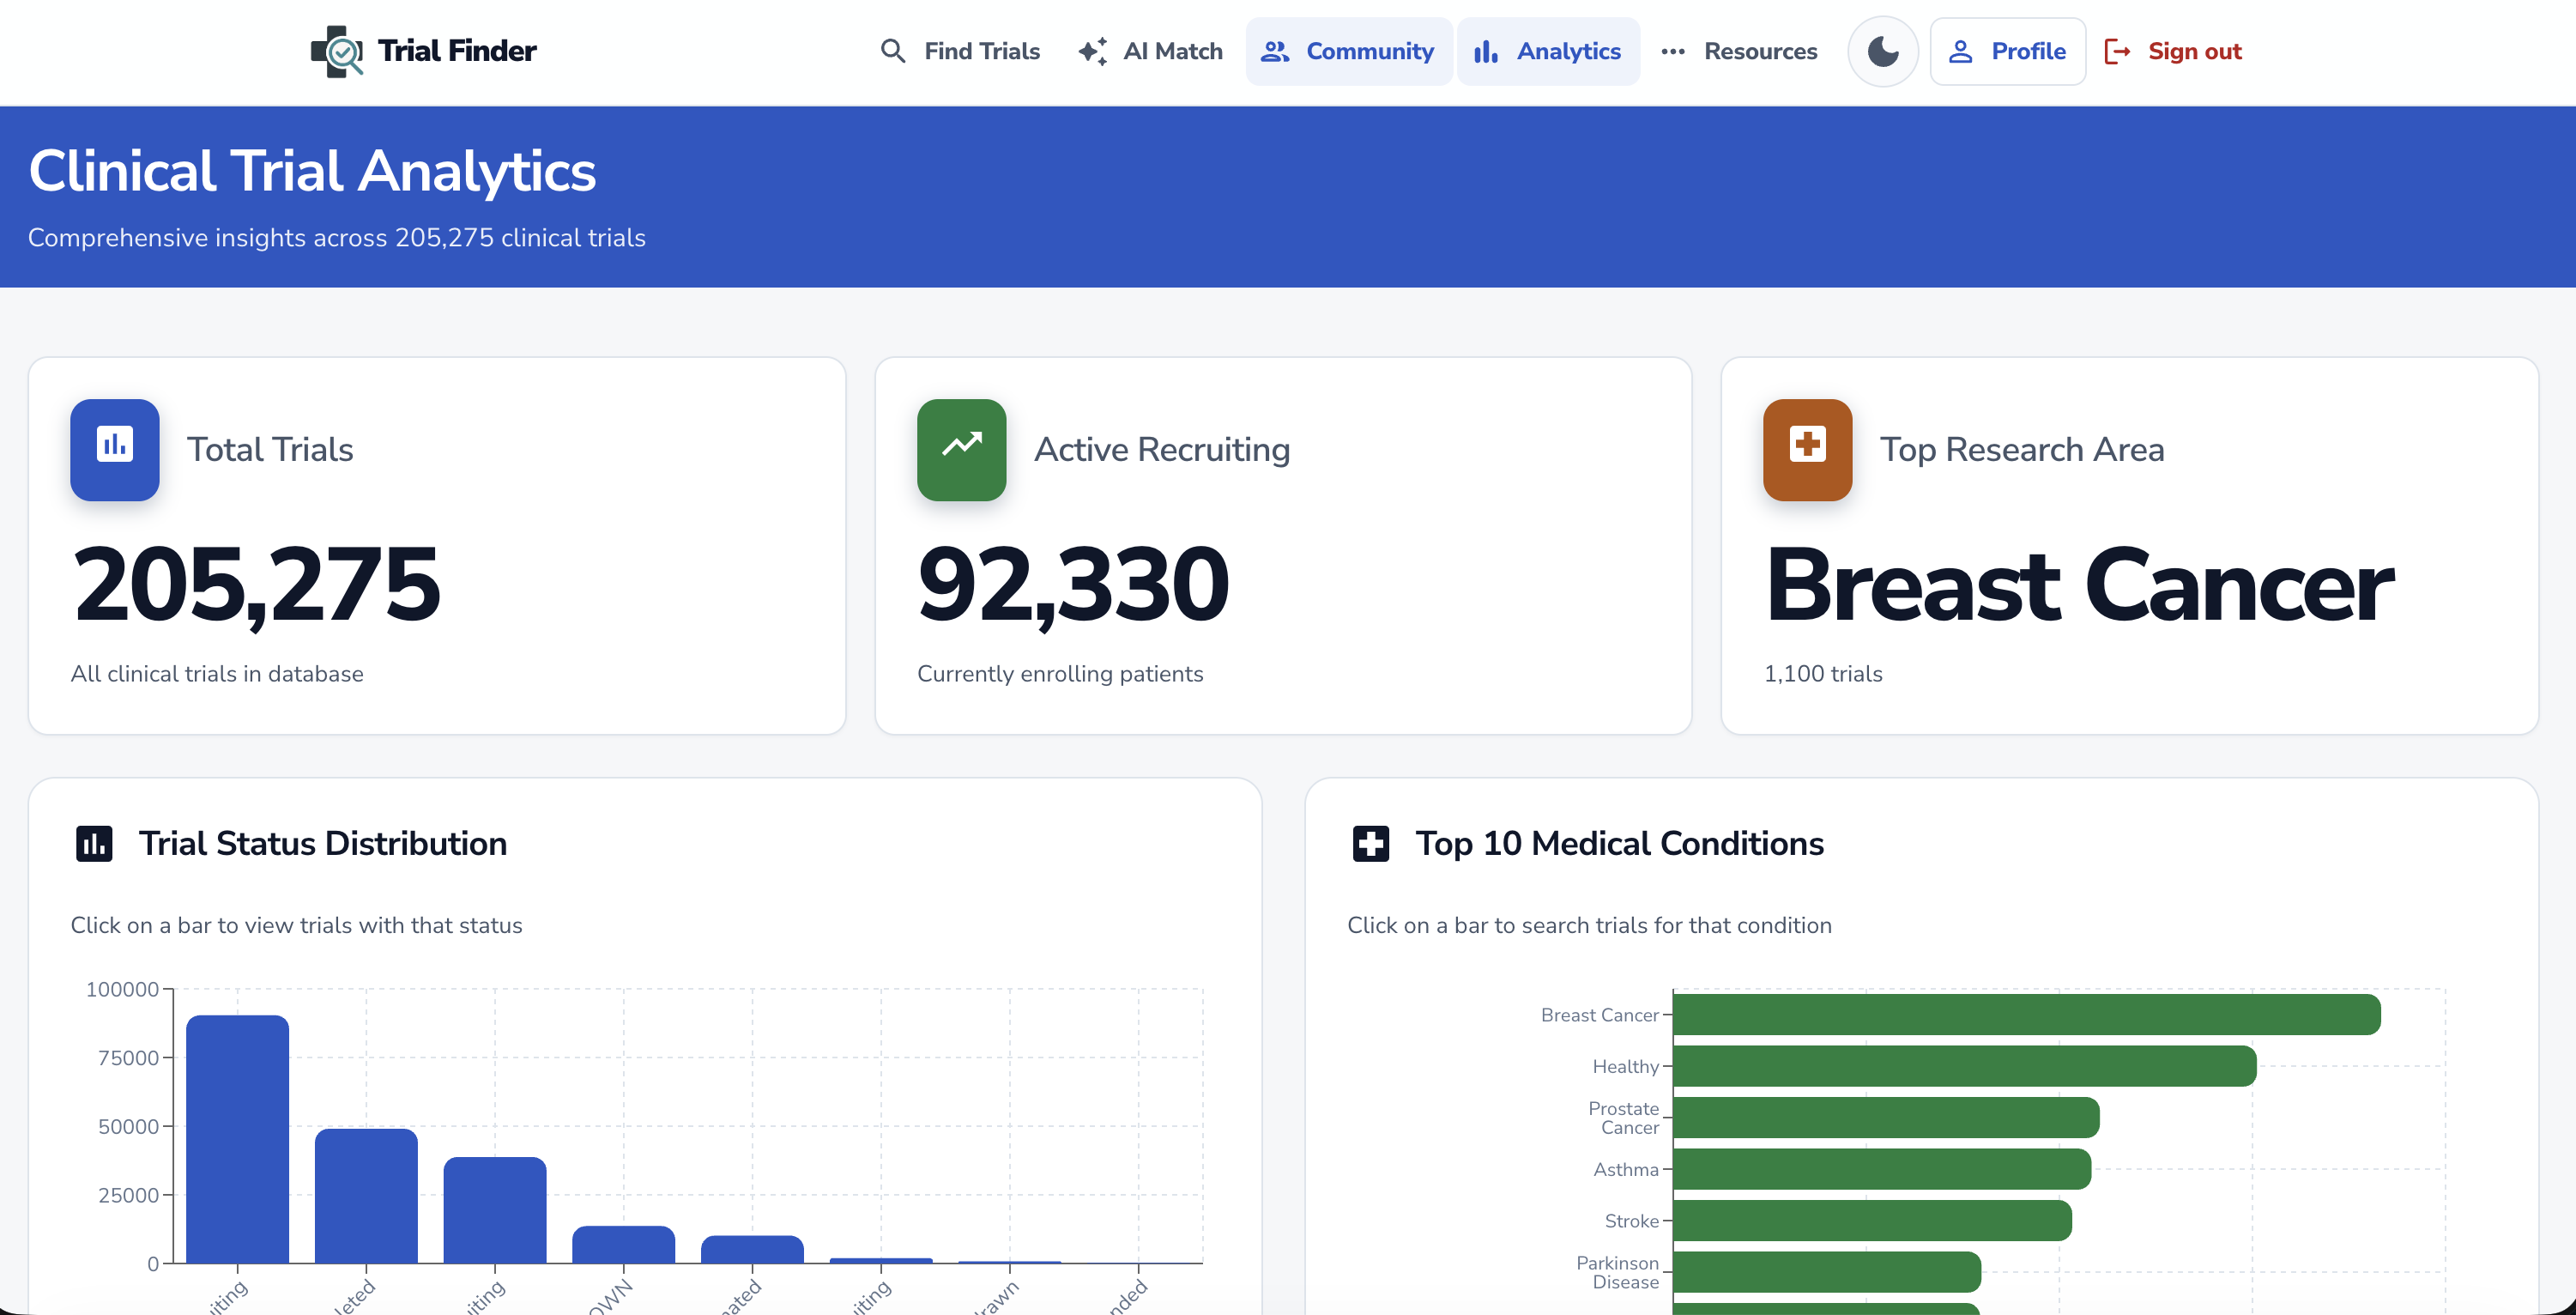Viewport: 2576px width, 1315px height.
Task: Click the Asthma bar in conditions chart
Action: pyautogui.click(x=1882, y=1169)
